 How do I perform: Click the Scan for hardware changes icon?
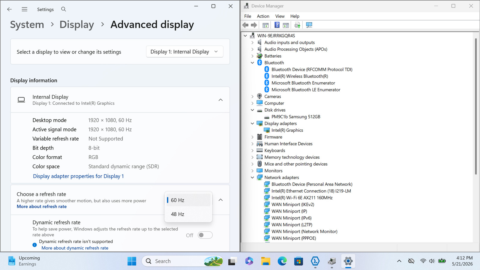point(309,25)
